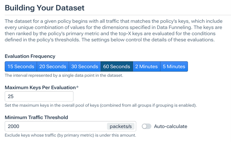Screen dimensions: 231x142
Task: Enable the Auto-calculate toggle switch
Action: pos(146,126)
